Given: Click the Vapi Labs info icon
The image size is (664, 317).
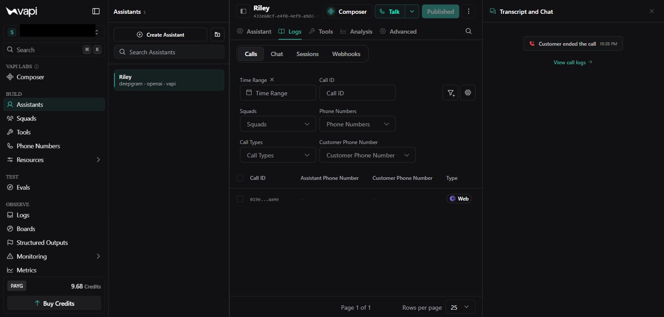Looking at the screenshot, I should pyautogui.click(x=36, y=66).
